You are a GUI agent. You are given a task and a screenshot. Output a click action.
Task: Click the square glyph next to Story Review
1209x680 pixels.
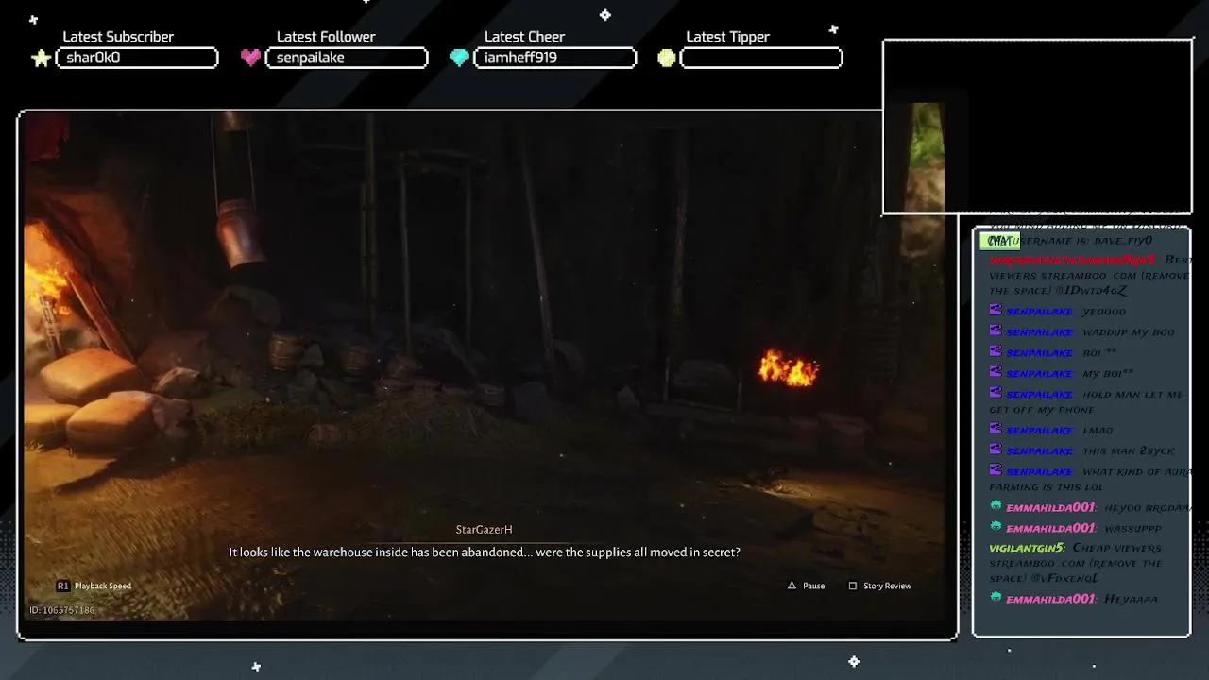(x=853, y=586)
